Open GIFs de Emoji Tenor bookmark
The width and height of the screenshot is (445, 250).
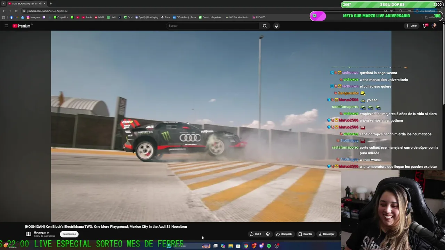click(185, 17)
